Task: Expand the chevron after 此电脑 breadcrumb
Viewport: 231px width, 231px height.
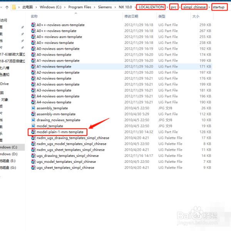Action: click(36, 7)
